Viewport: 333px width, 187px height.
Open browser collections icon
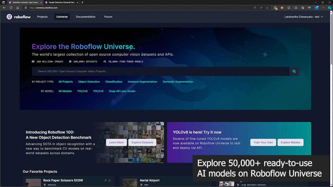pos(303,8)
